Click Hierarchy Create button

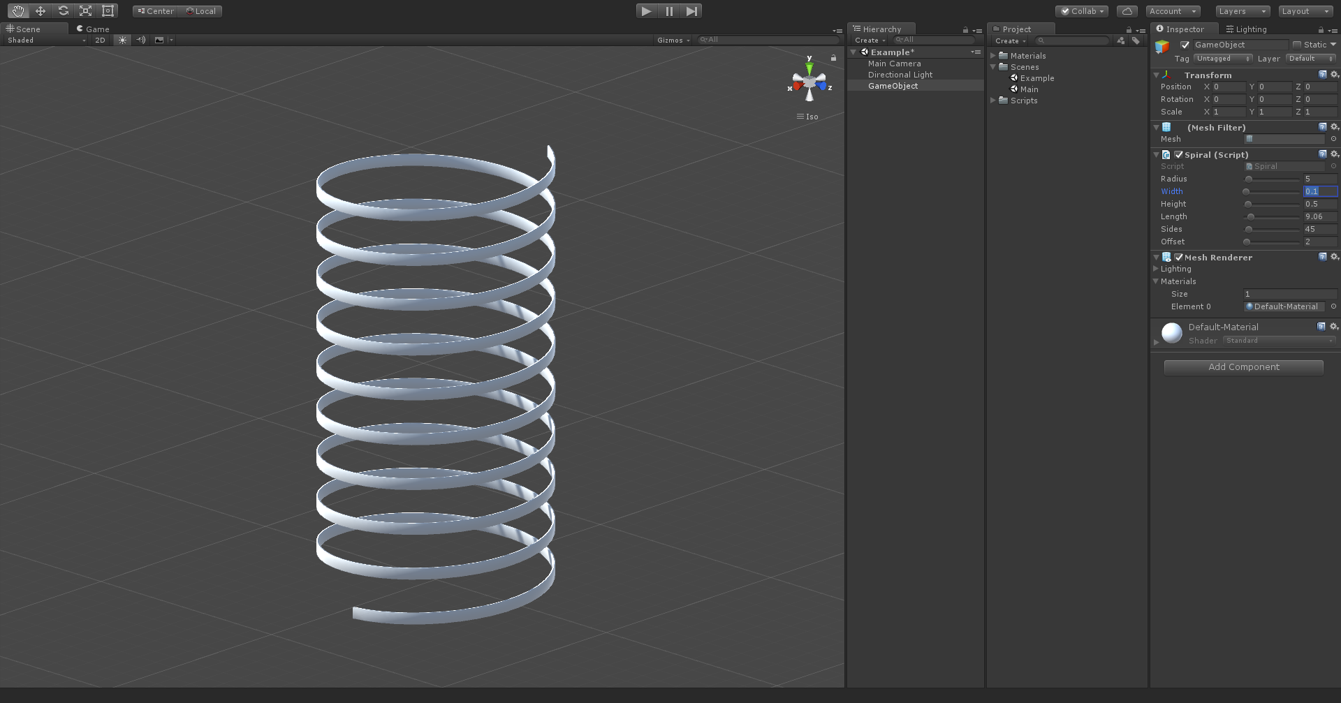(870, 40)
